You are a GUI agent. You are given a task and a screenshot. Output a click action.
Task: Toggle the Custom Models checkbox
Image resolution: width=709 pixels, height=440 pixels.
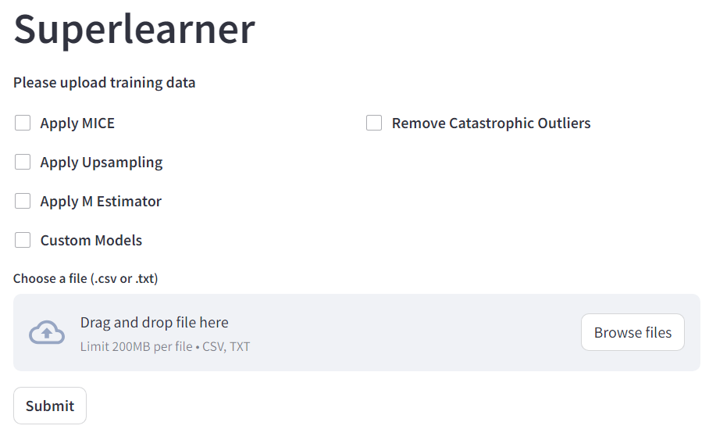point(23,240)
